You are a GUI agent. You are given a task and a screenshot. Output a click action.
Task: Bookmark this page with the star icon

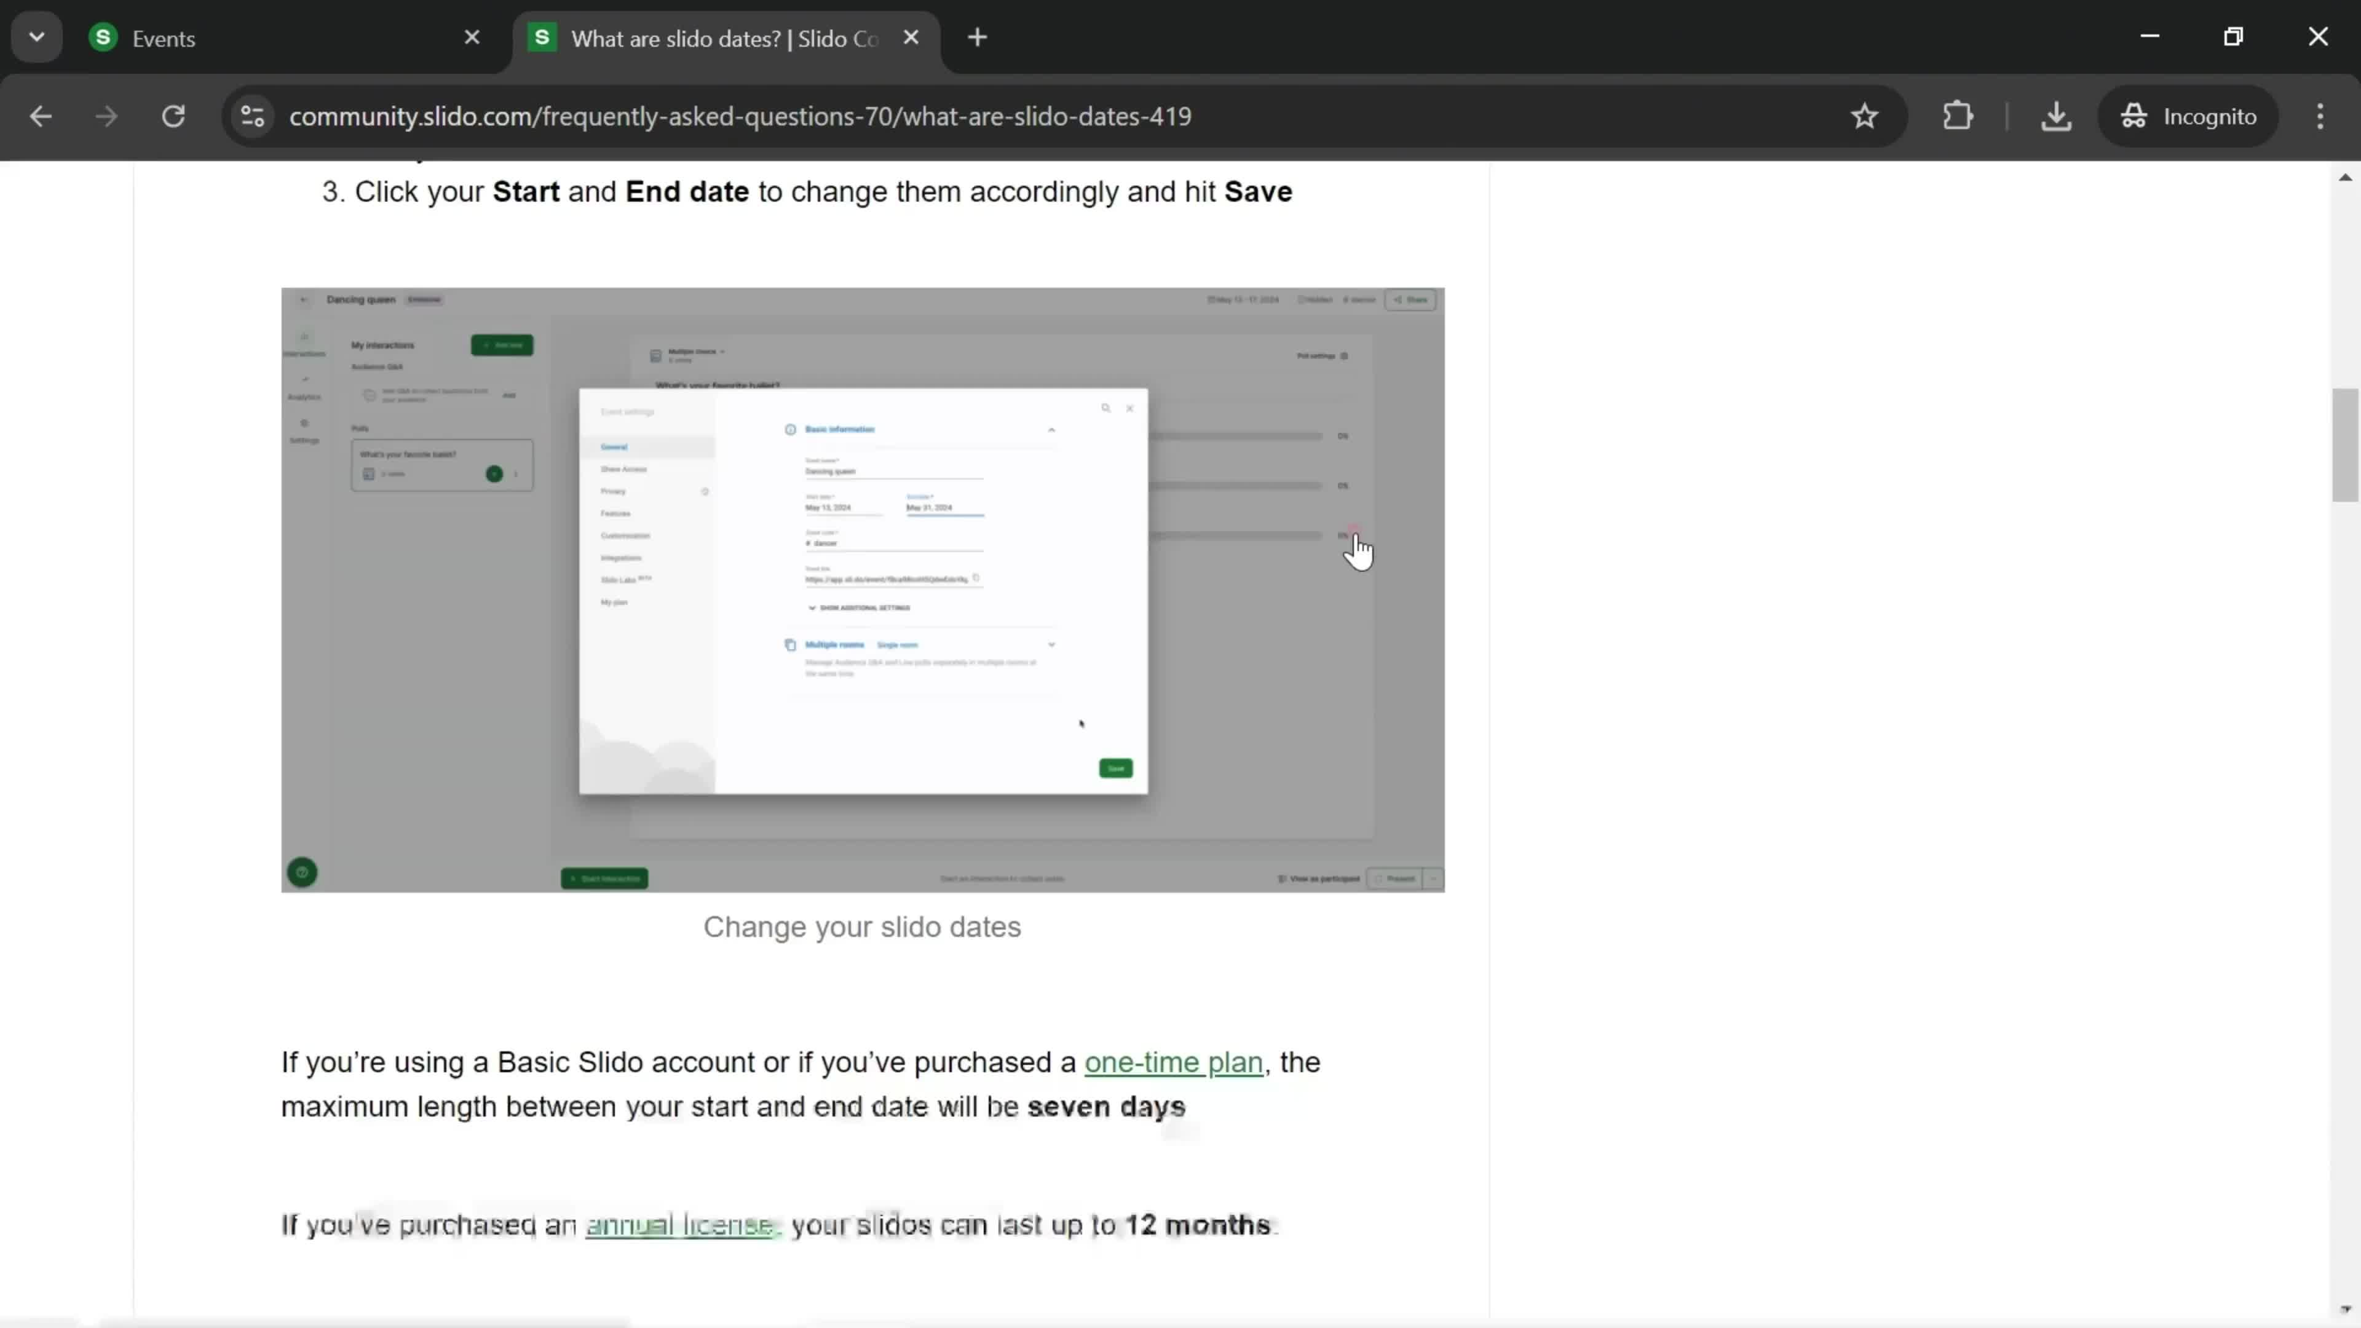(1864, 116)
